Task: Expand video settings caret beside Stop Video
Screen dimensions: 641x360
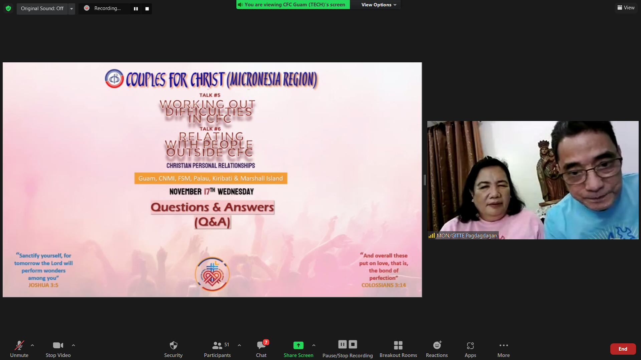Action: pyautogui.click(x=73, y=345)
